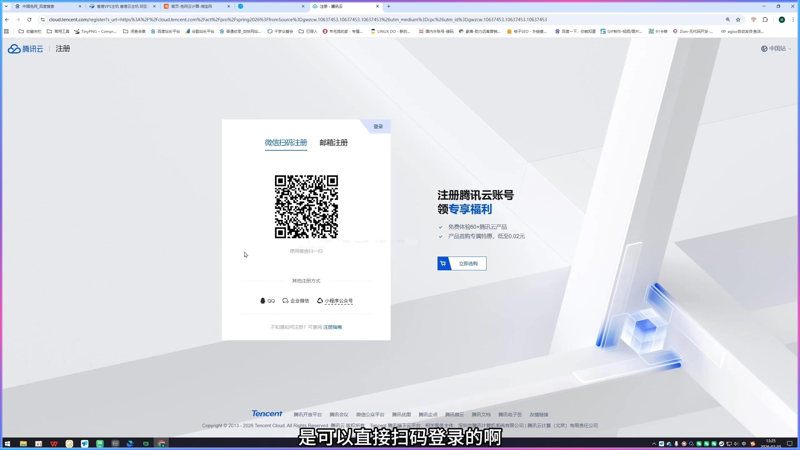Bookmark this page with the star

tap(738, 20)
